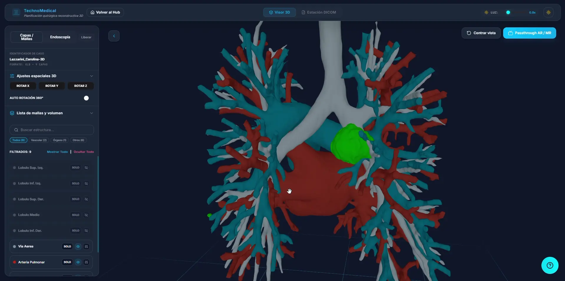Image resolution: width=565 pixels, height=281 pixels.
Task: Solo the Lobulo Sup. Izq. layer
Action: [76, 168]
